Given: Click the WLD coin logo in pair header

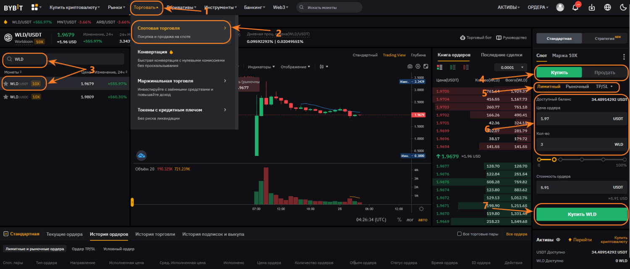Looking at the screenshot, I should click(x=8, y=37).
